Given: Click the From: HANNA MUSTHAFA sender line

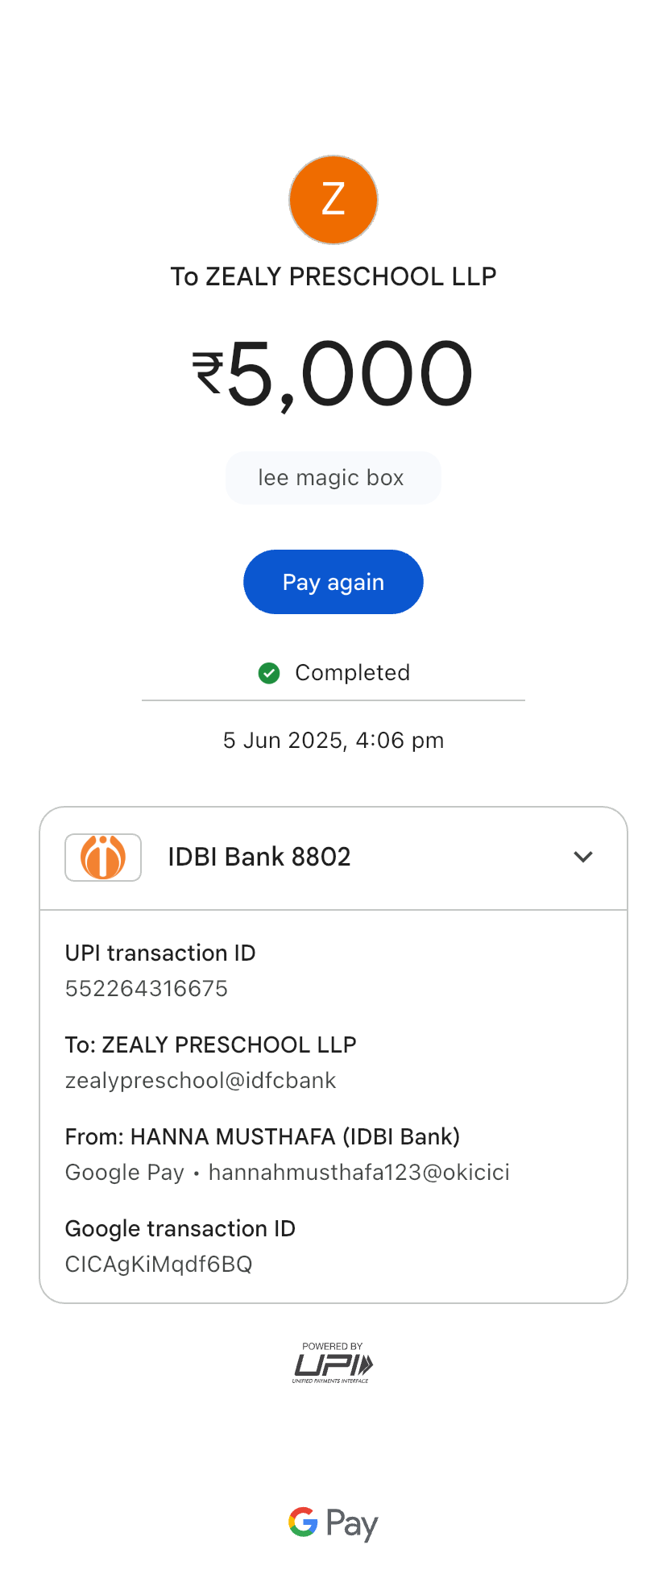Looking at the screenshot, I should click(263, 1137).
